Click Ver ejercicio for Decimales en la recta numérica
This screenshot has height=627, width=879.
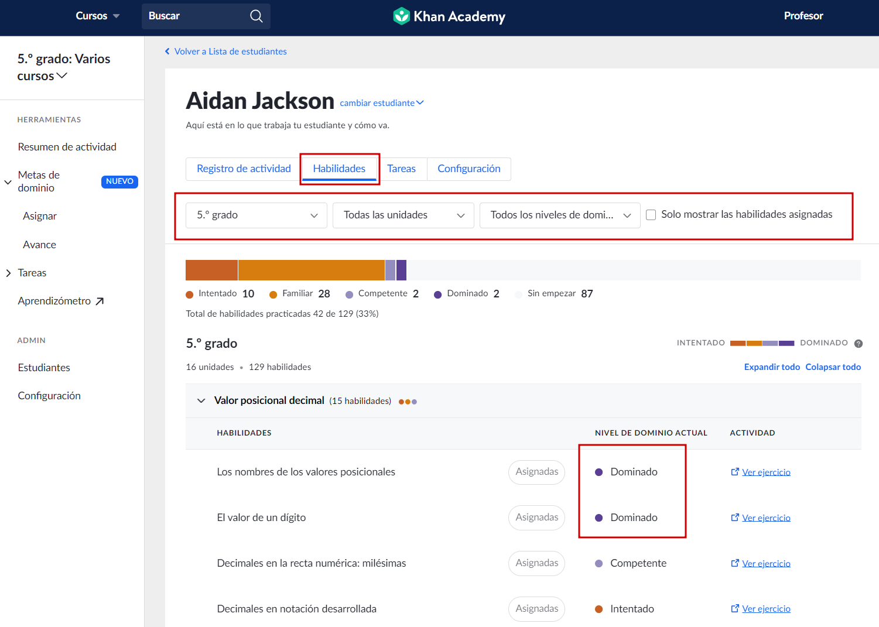767,564
